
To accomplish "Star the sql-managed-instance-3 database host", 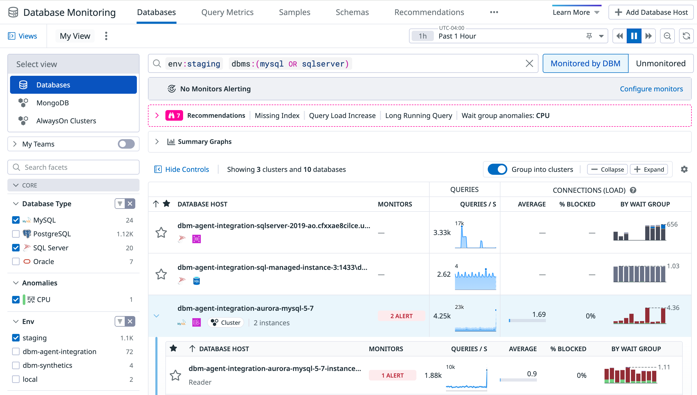I will (x=161, y=274).
